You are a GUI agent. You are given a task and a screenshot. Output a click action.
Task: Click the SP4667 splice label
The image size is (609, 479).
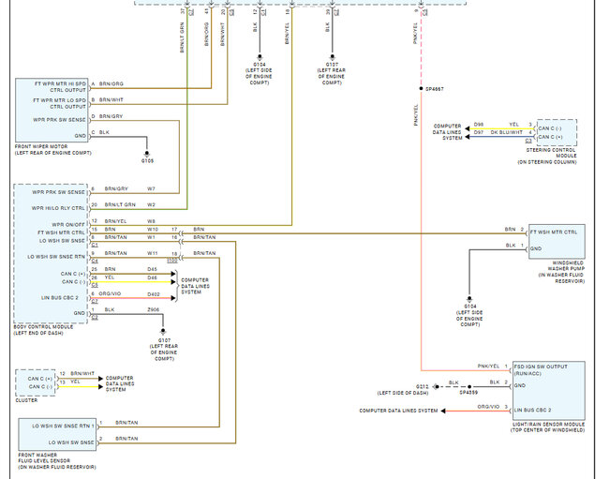pyautogui.click(x=434, y=89)
